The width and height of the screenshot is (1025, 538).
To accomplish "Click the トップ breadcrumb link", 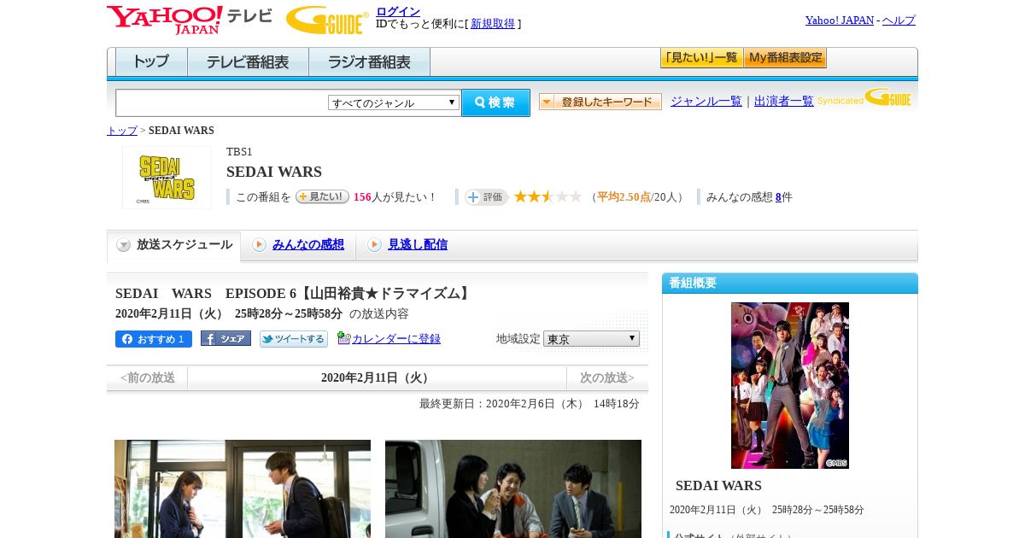I will (122, 131).
